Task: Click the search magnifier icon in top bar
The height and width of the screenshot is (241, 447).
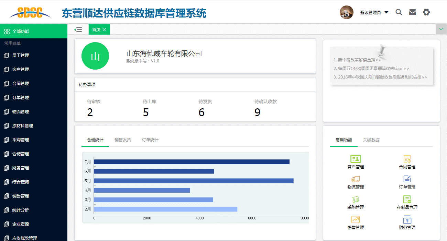Action: [399, 12]
